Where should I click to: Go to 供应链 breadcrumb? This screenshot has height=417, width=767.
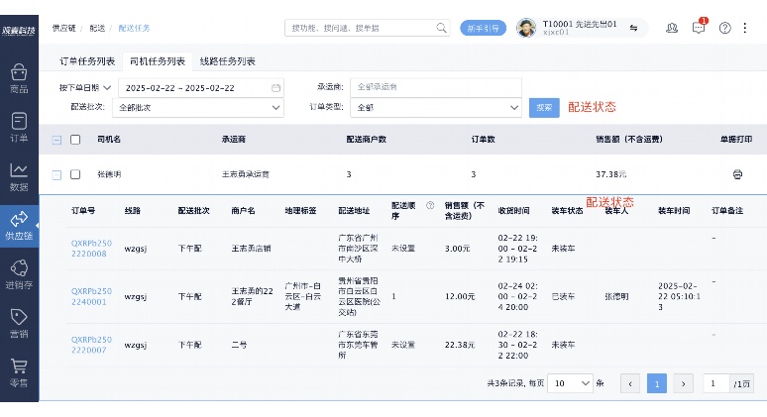coord(64,28)
